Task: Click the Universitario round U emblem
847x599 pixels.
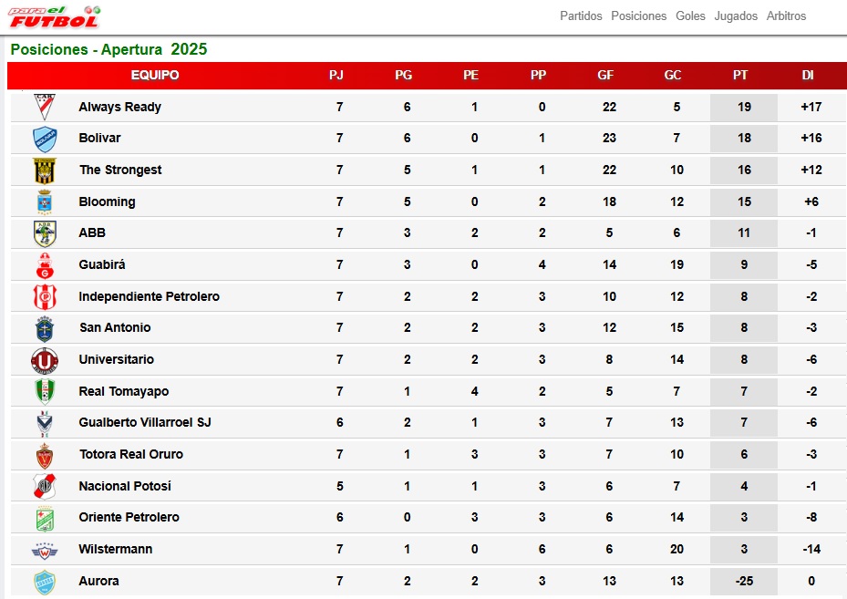Action: coord(45,360)
